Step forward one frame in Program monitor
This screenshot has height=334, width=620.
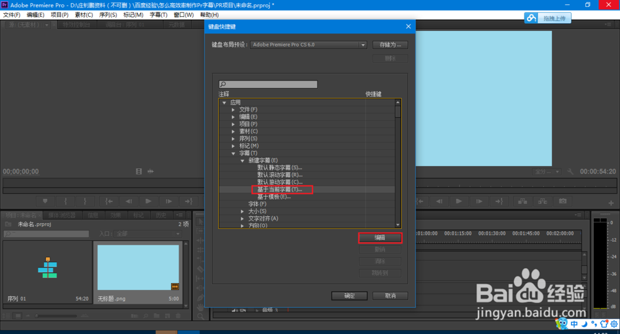(x=479, y=201)
